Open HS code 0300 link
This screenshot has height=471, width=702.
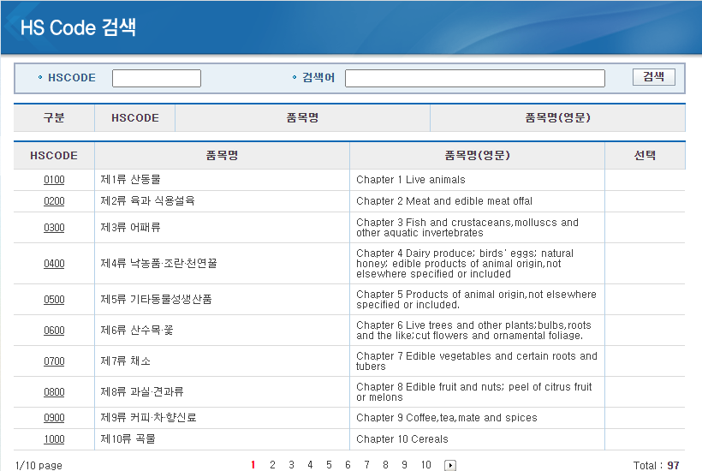54,228
